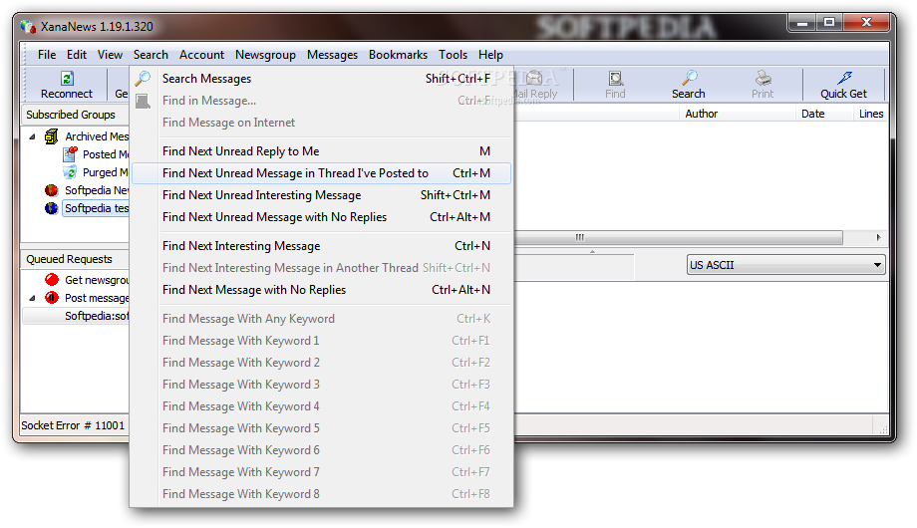Collapse the Post messages queue node
Viewport: 917px width, 528px height.
tap(32, 298)
